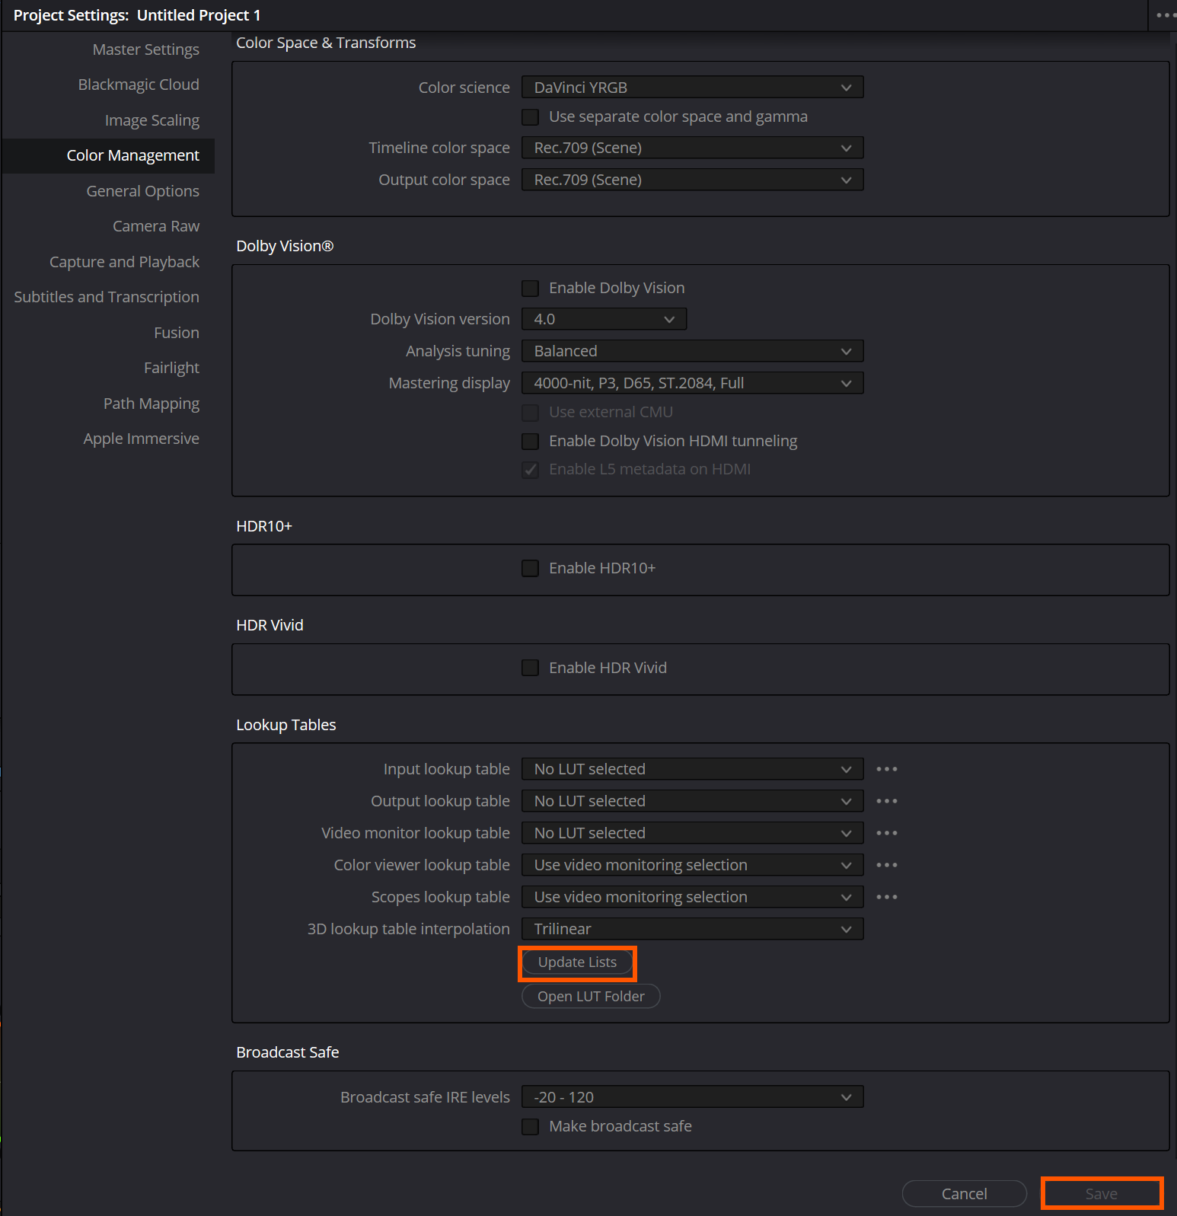Tick the Enable HDR10+ checkbox
1177x1216 pixels.
pyautogui.click(x=530, y=569)
